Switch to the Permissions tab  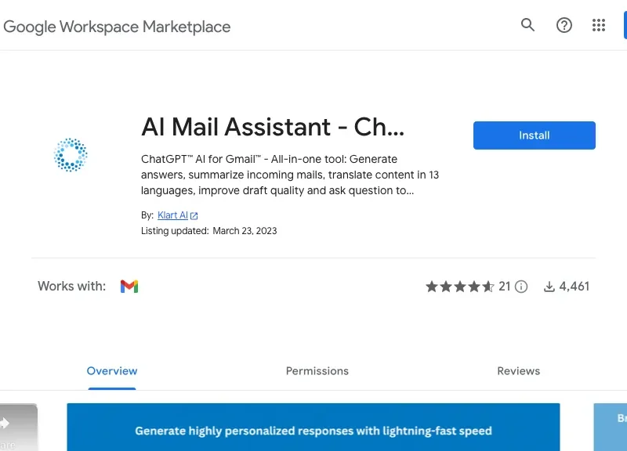tap(317, 370)
